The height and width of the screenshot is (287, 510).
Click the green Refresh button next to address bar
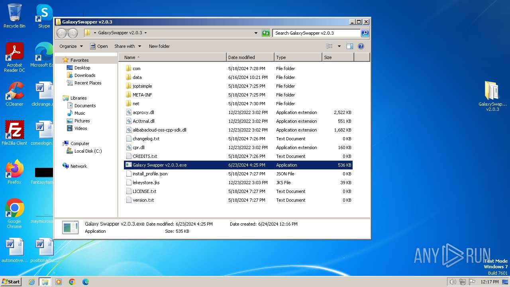click(266, 33)
